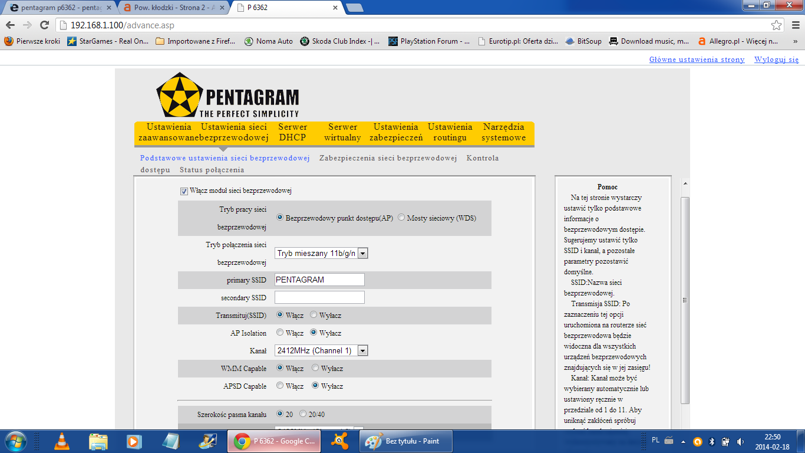Click the Pentagram star logo
Screen dimensions: 805x453
pos(179,95)
